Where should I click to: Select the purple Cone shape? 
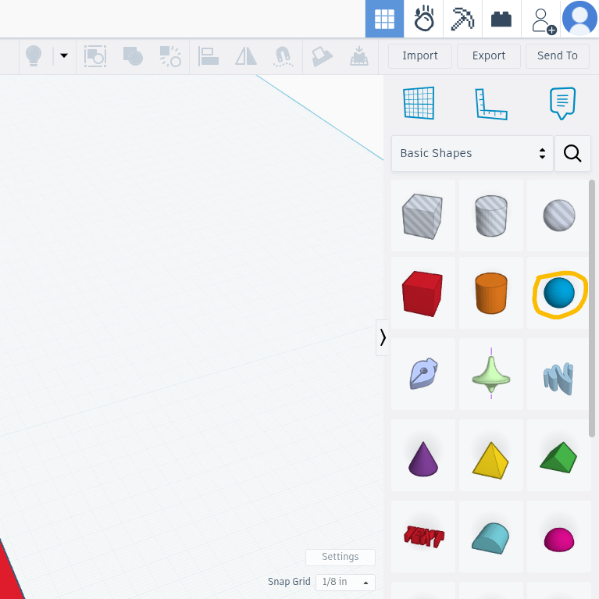423,456
